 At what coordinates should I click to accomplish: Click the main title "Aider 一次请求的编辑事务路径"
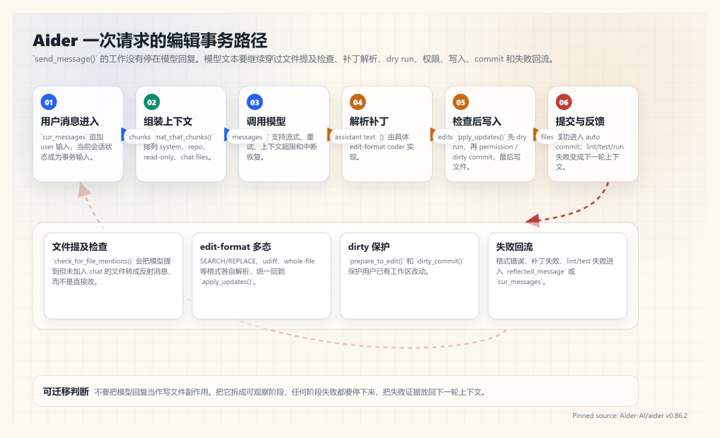coord(150,41)
